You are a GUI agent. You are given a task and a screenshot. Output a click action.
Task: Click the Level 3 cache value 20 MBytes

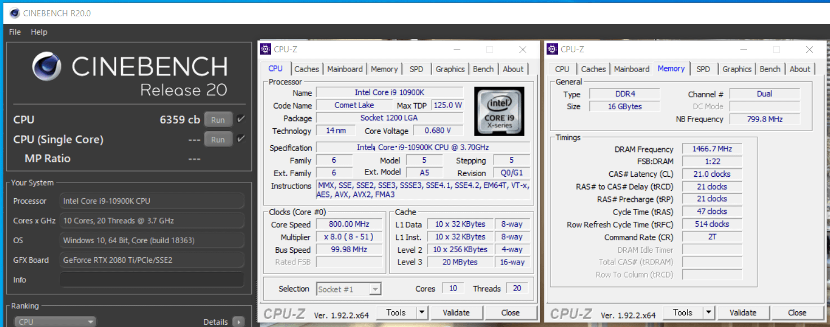click(x=460, y=262)
